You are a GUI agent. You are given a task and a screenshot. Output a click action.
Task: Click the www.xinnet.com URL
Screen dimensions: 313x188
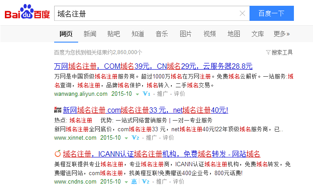point(75,137)
